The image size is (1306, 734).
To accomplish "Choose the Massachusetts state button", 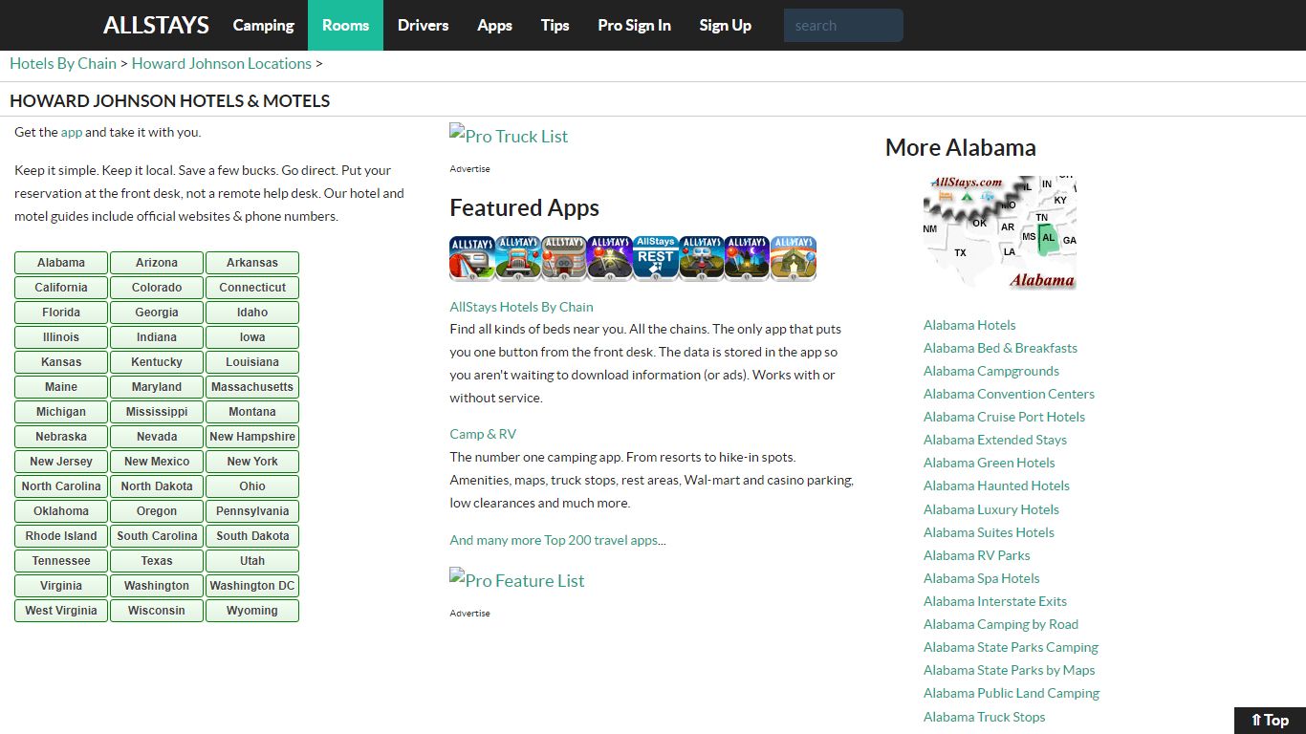I will coord(252,387).
